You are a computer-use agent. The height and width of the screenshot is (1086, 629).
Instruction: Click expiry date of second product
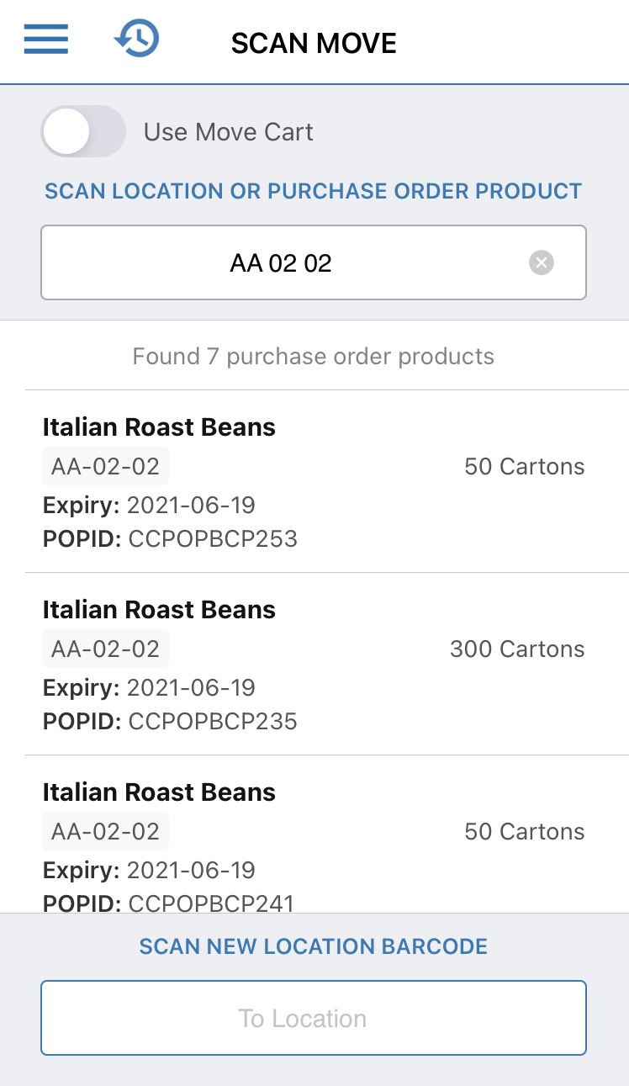(190, 688)
